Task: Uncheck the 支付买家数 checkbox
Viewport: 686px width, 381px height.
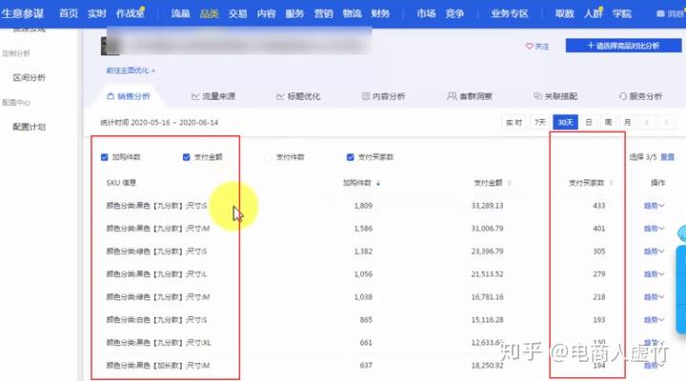Action: 350,157
